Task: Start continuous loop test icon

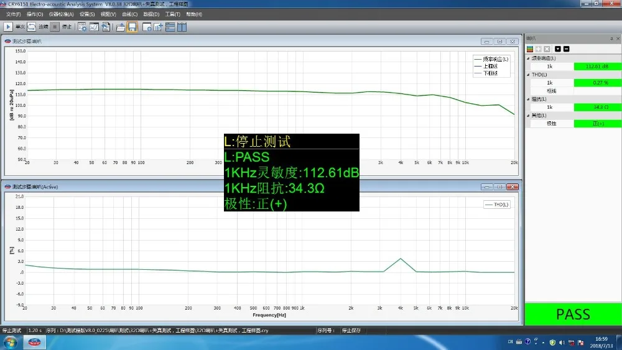Action: coord(31,27)
